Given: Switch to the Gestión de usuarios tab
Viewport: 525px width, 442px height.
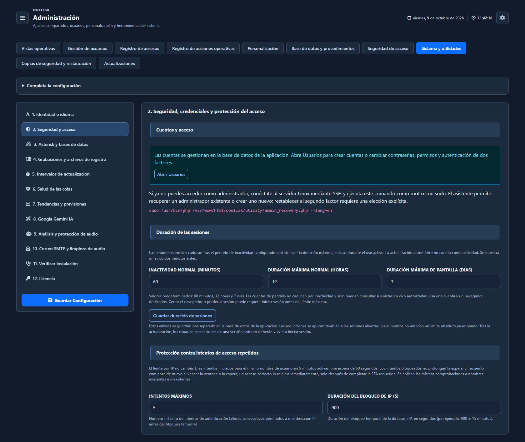Looking at the screenshot, I should (87, 48).
